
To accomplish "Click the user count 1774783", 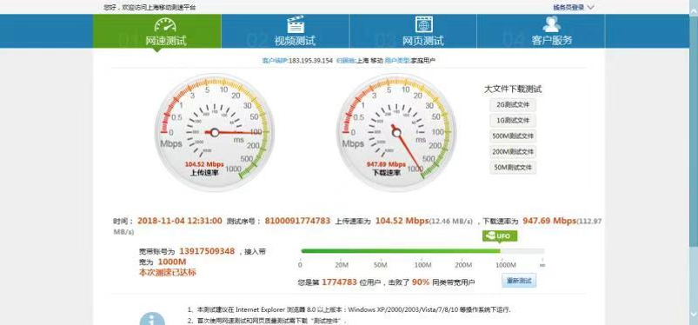I will click(x=339, y=282).
